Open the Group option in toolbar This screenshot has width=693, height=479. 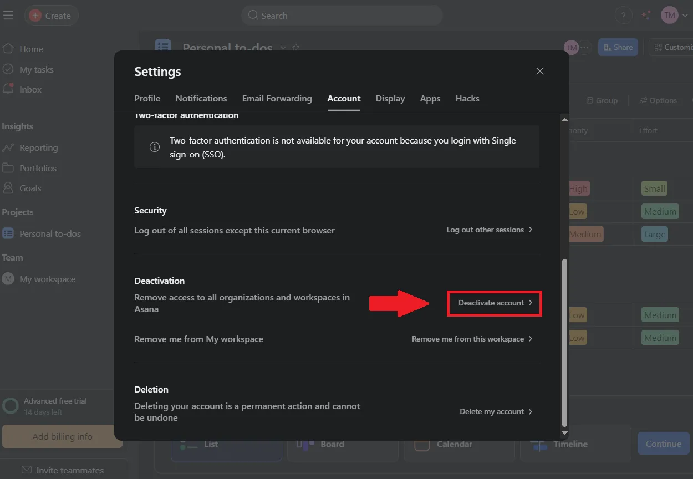tap(602, 100)
